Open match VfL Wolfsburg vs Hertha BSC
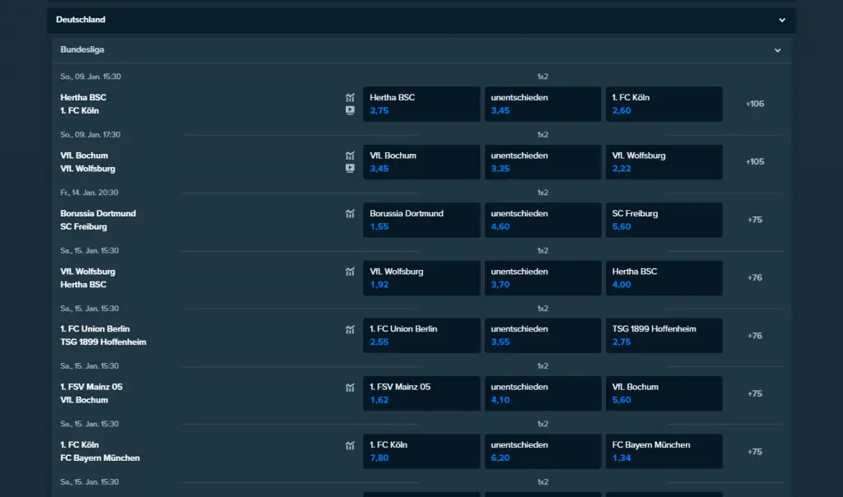This screenshot has height=497, width=843. (87, 278)
